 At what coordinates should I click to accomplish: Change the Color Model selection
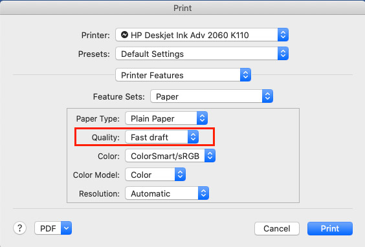(x=155, y=175)
